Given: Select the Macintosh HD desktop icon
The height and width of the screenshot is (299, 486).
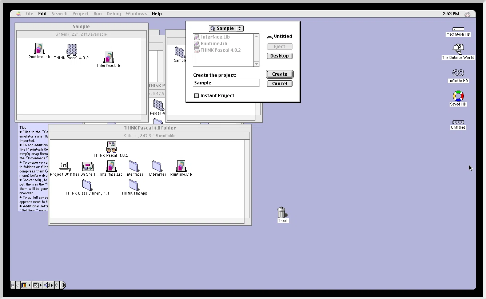Looking at the screenshot, I should [x=458, y=29].
